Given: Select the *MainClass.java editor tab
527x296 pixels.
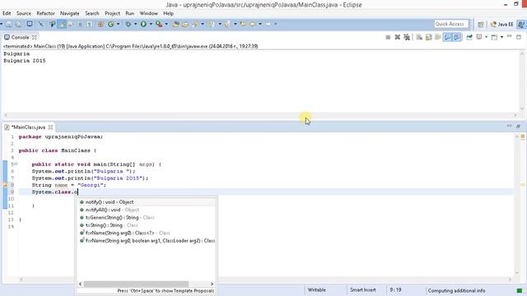Looking at the screenshot, I should click(28, 127).
